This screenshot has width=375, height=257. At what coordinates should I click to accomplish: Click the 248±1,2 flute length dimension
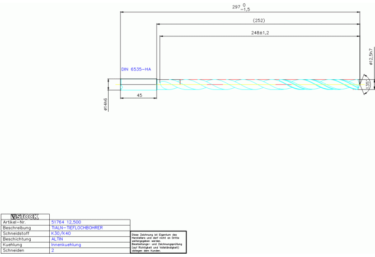tap(260, 33)
